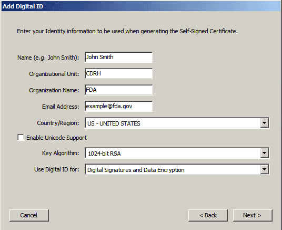Click the 1024-bit RSA combo box
This screenshot has height=230, width=282.
coord(177,153)
